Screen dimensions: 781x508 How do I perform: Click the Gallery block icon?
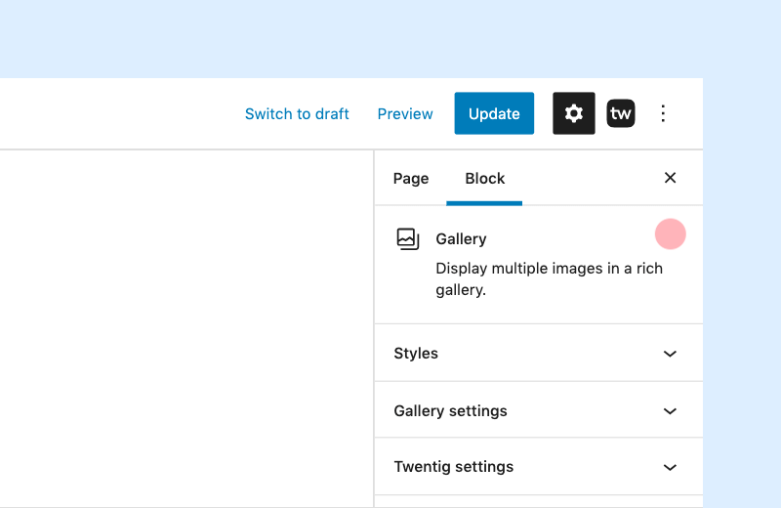pyautogui.click(x=407, y=238)
